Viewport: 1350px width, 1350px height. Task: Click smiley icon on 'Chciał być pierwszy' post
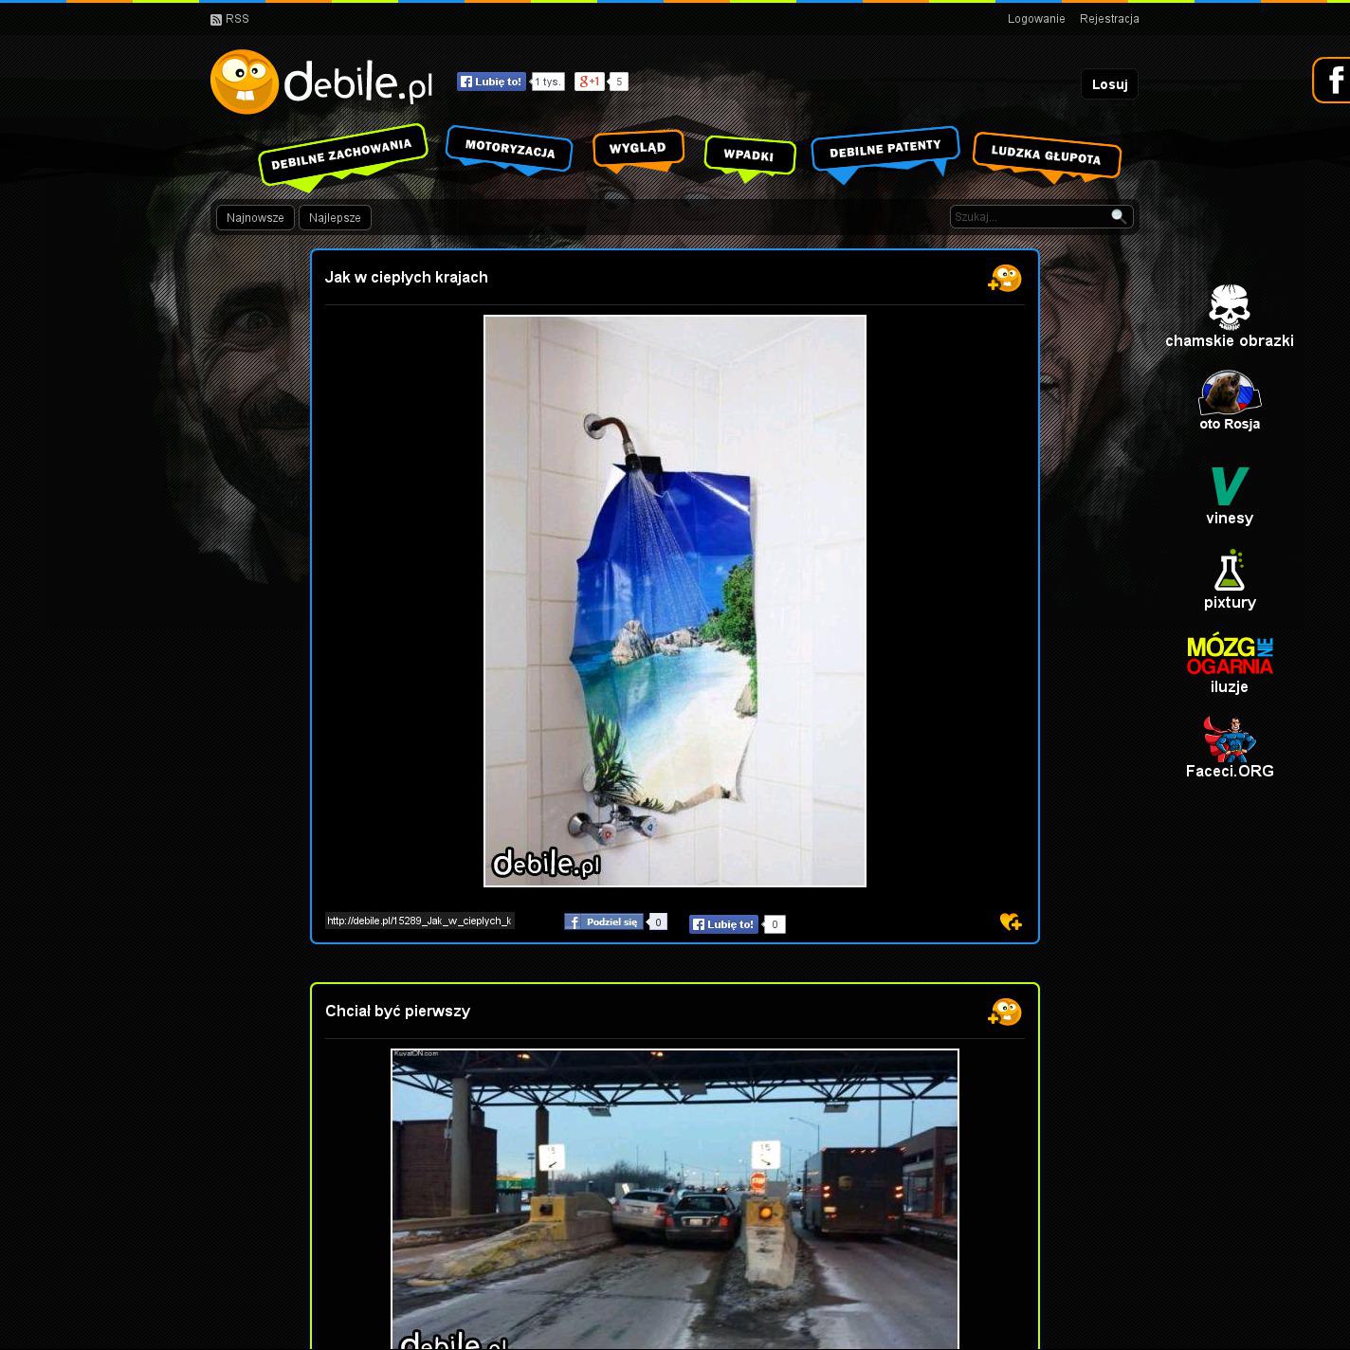[1005, 1012]
